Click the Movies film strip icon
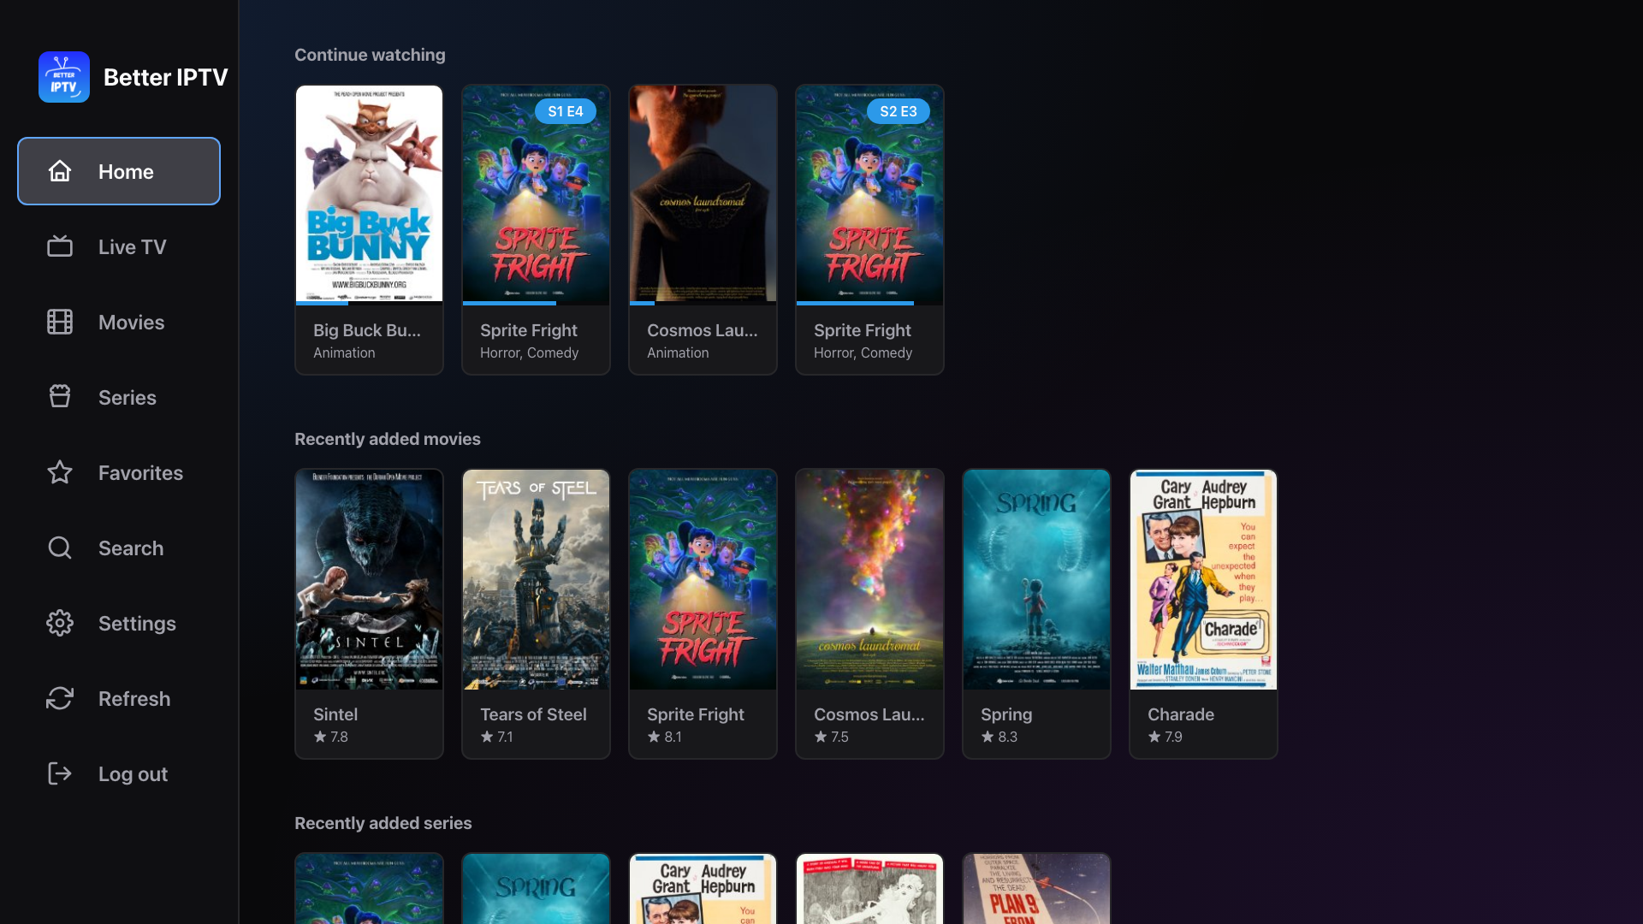 point(60,322)
